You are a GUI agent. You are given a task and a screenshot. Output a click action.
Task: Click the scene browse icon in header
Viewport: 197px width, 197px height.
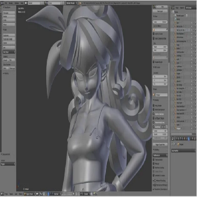coord(46,3)
